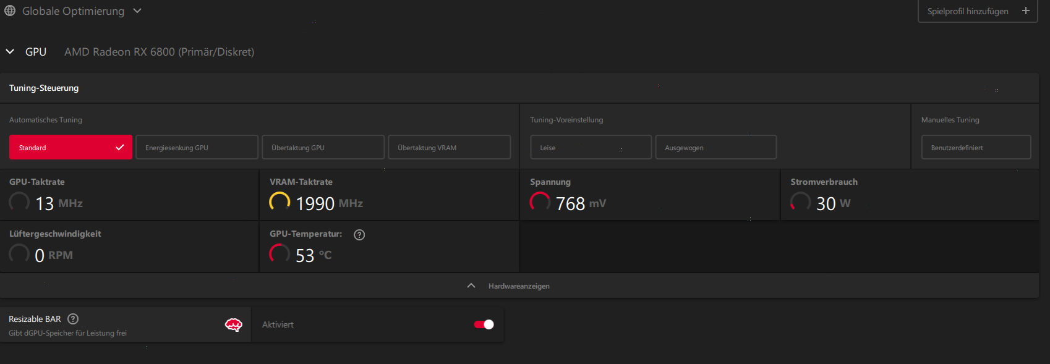Choose the Leise tuning preset
Image resolution: width=1050 pixels, height=364 pixels.
coord(591,147)
